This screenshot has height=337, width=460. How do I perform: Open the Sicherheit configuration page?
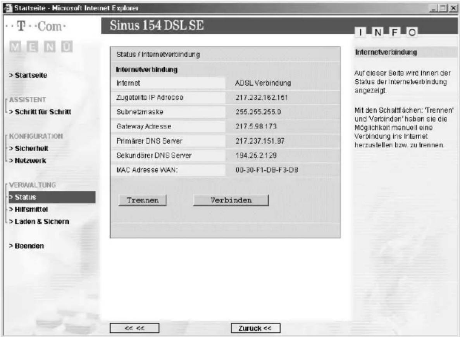coord(29,149)
